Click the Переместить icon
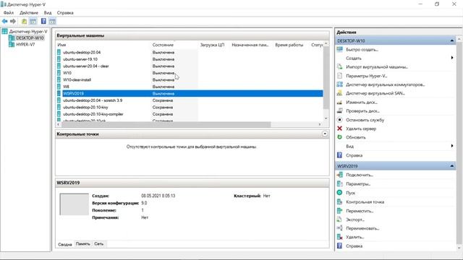This screenshot has width=463, height=260. pyautogui.click(x=339, y=211)
